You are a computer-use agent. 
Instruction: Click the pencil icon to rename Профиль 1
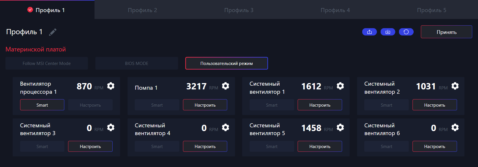pos(53,32)
